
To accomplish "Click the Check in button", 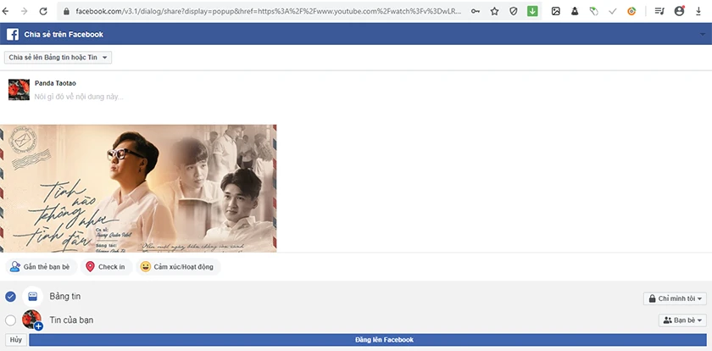I will [106, 266].
